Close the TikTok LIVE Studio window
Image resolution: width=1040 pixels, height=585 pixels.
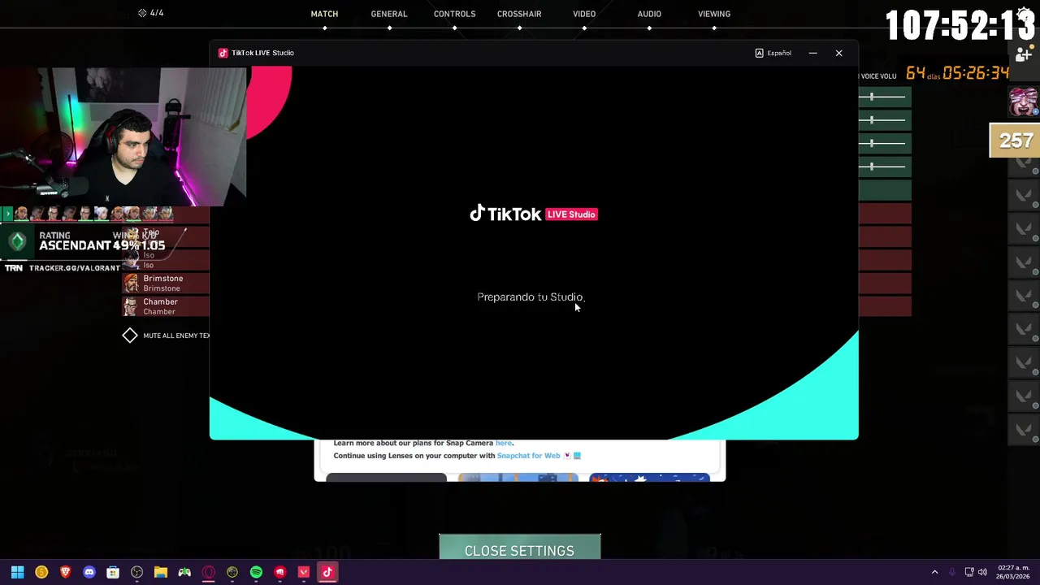coord(838,53)
